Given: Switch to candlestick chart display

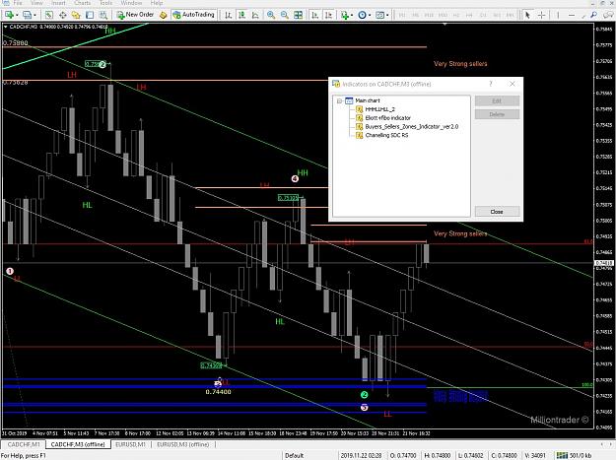Looking at the screenshot, I should (241, 15).
